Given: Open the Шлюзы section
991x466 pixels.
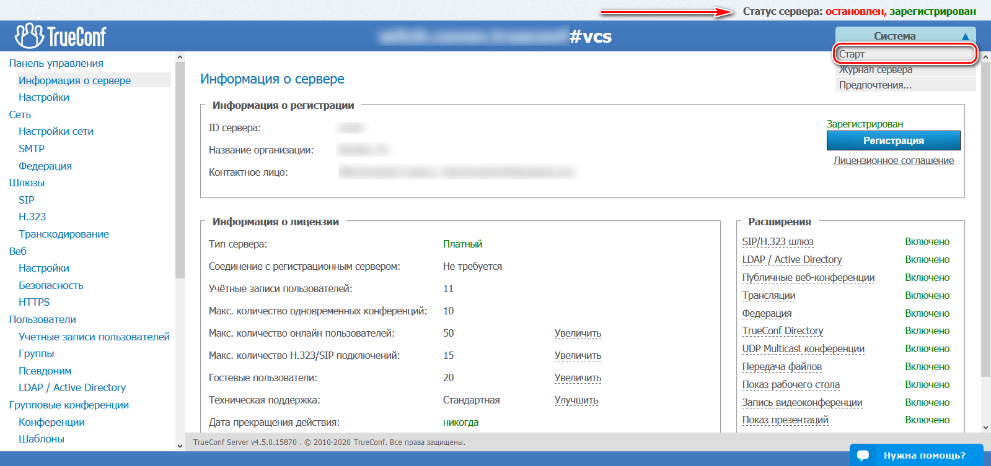Looking at the screenshot, I should (x=27, y=183).
